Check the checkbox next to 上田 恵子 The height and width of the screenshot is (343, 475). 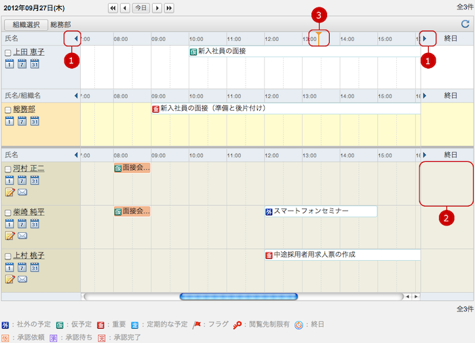tap(8, 52)
